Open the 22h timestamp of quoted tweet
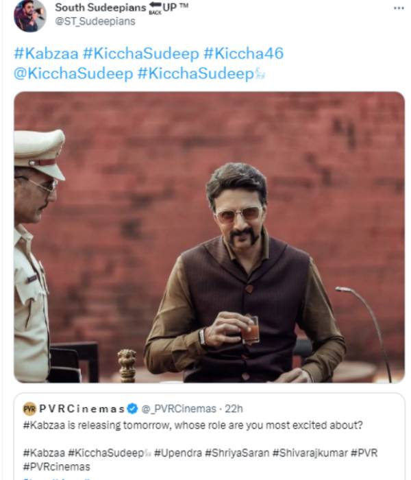This screenshot has width=411, height=480. (234, 409)
